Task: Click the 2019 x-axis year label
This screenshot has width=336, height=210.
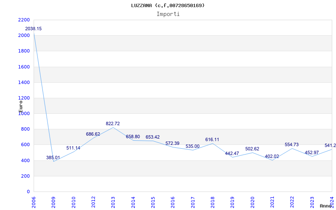Action: pos(233,202)
